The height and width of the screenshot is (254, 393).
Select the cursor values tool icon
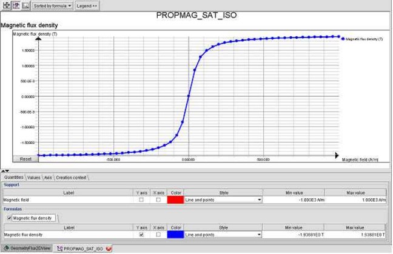[x=16, y=5]
